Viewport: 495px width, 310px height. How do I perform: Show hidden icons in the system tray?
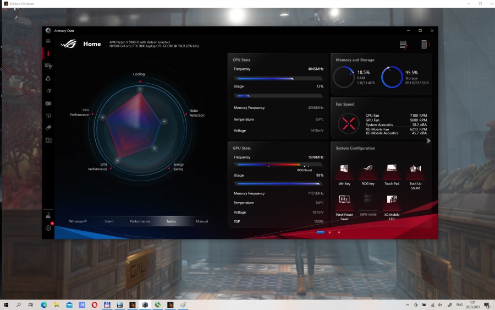point(408,304)
